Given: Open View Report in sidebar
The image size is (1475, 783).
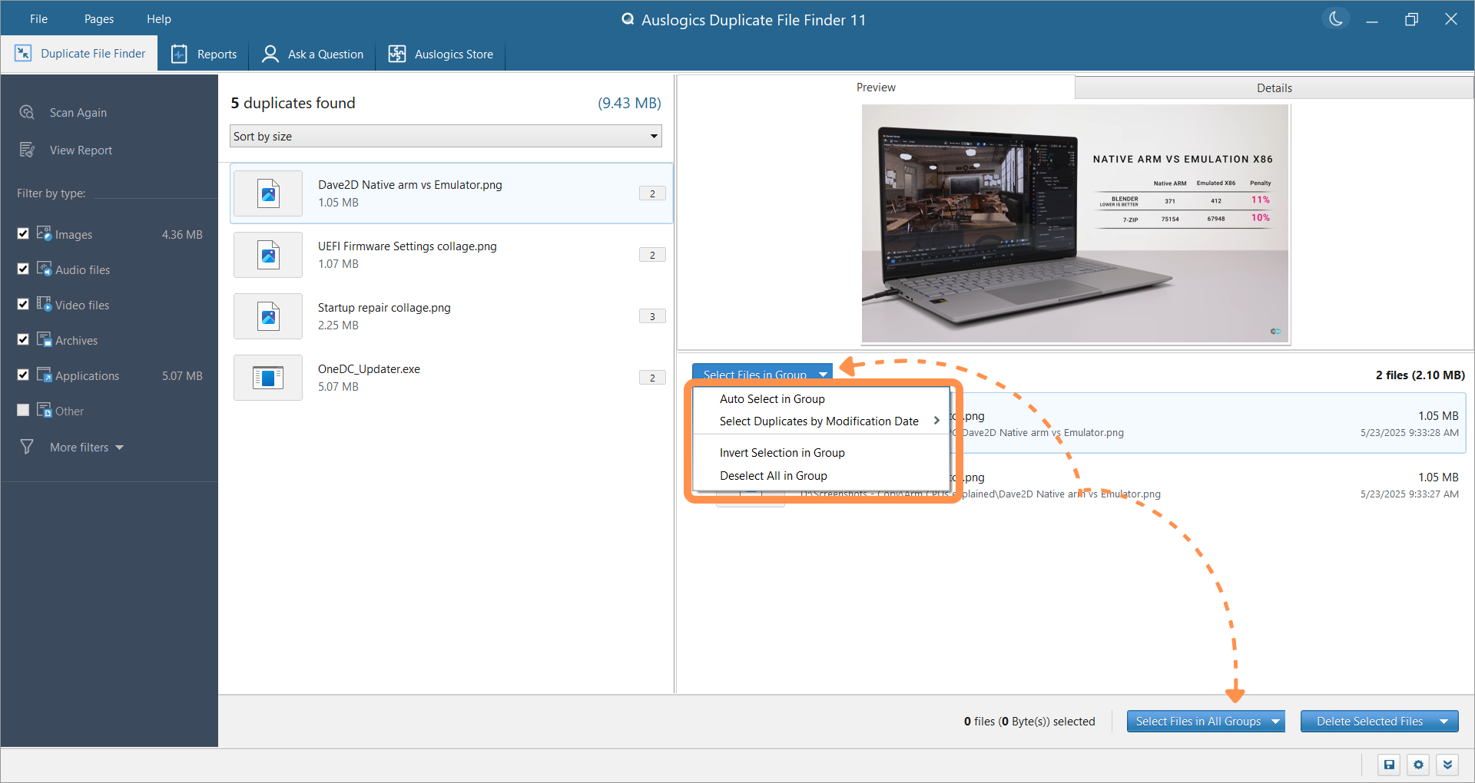Looking at the screenshot, I should (x=80, y=150).
